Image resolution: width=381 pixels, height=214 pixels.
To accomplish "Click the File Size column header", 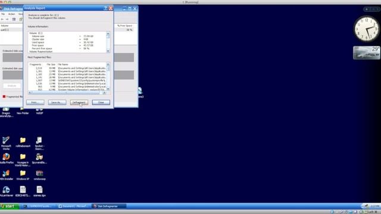I will 51,65.
